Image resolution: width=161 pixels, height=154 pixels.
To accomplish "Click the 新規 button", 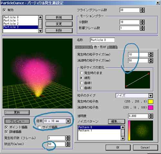I will point(59,17).
